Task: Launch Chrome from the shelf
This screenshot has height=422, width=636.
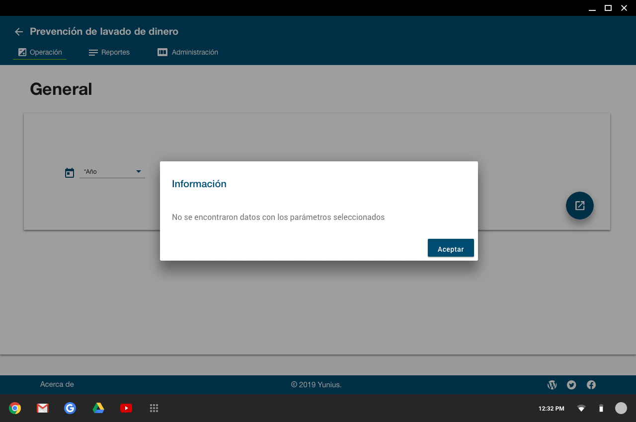Action: pyautogui.click(x=15, y=408)
